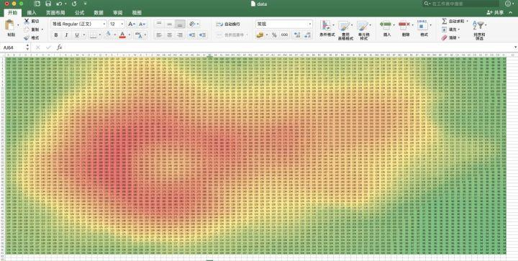
Task: Toggle align text right
Action: coord(180,35)
